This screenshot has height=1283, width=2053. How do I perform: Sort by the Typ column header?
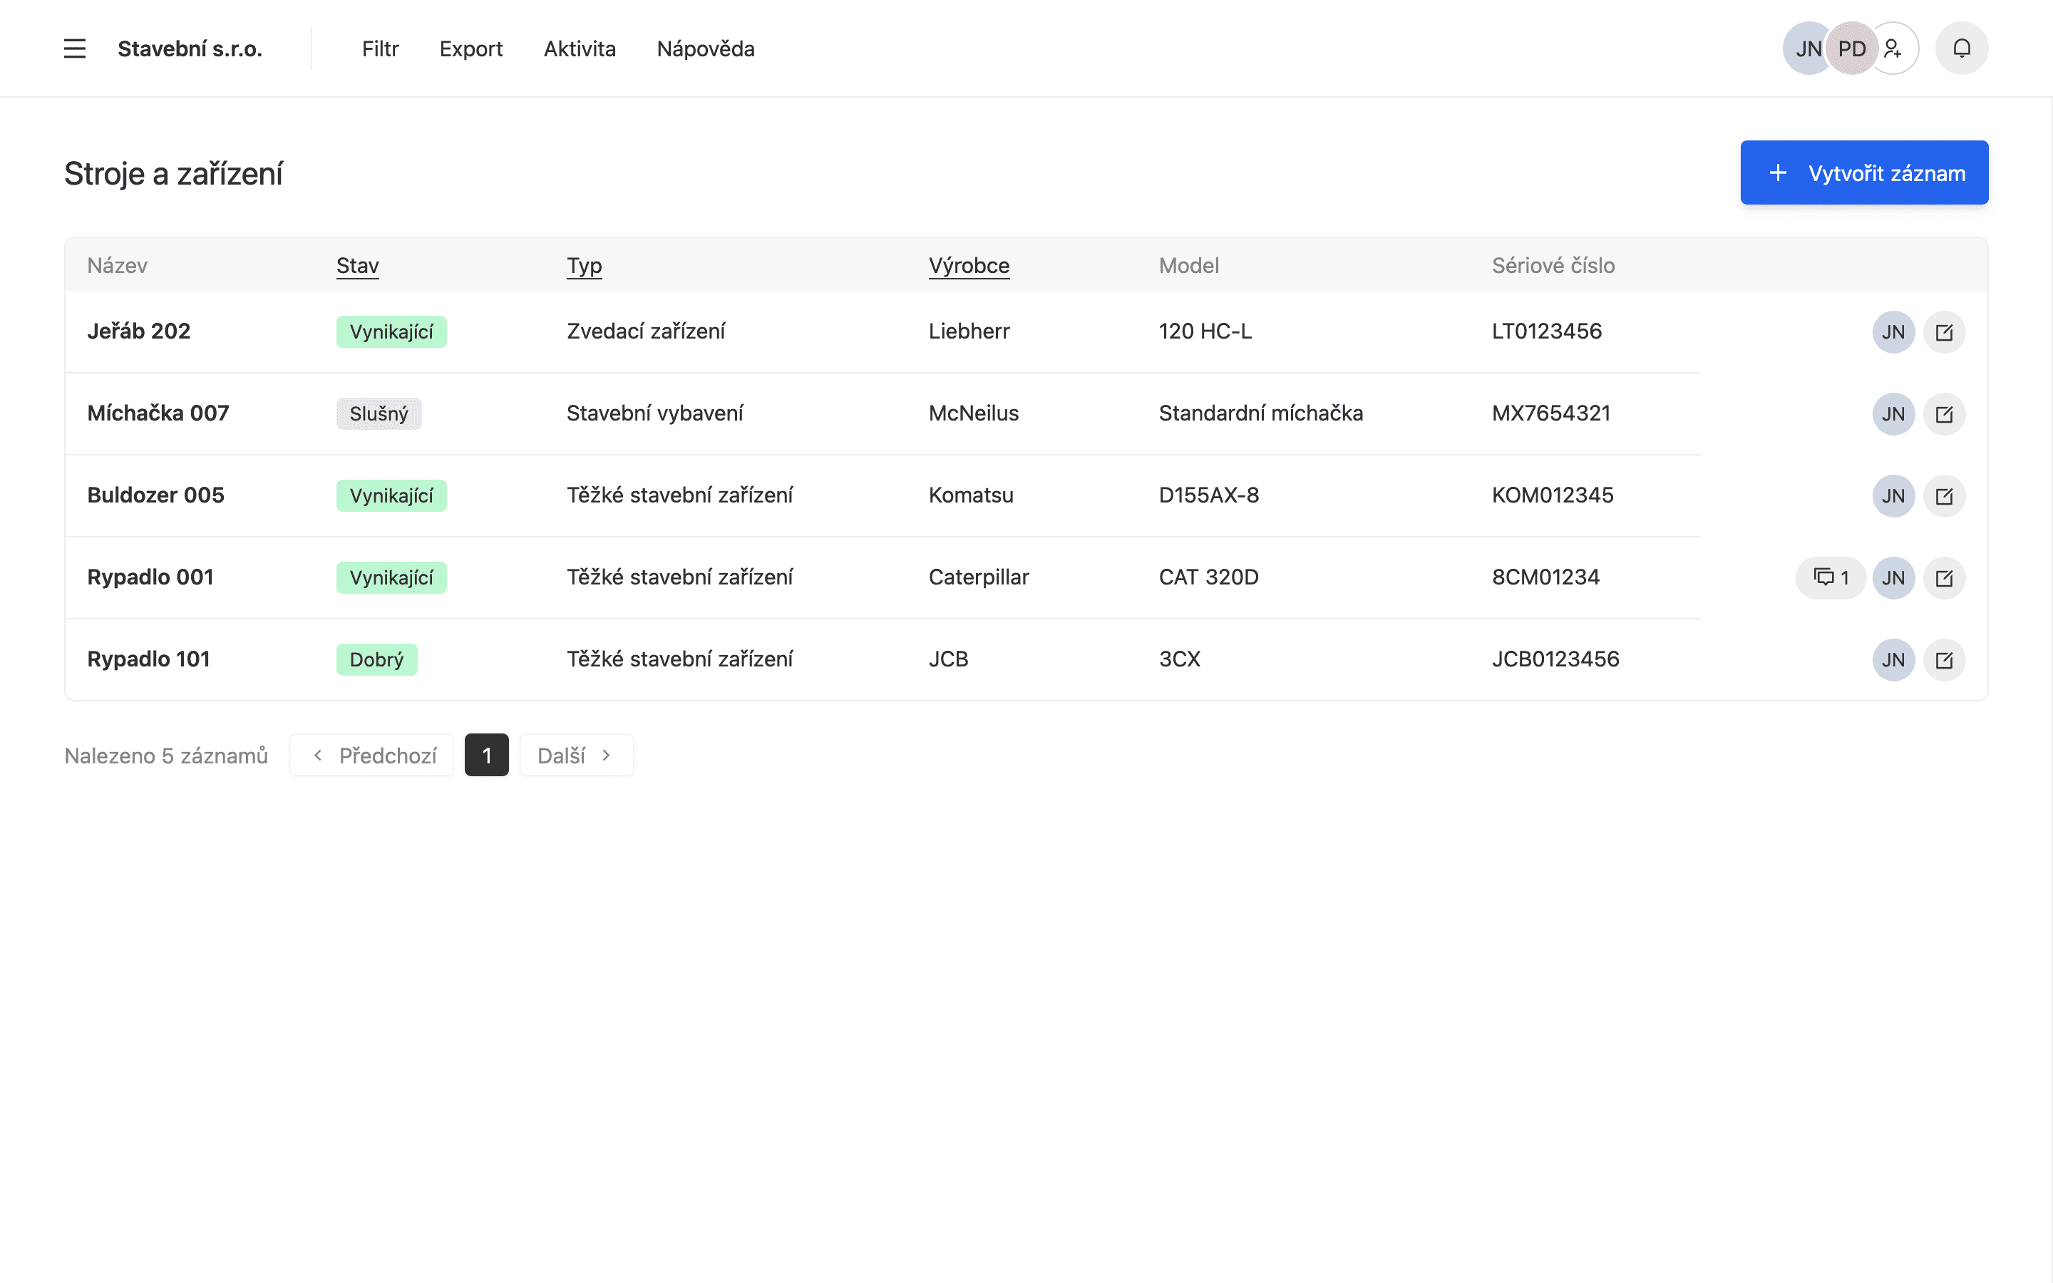pyautogui.click(x=584, y=266)
